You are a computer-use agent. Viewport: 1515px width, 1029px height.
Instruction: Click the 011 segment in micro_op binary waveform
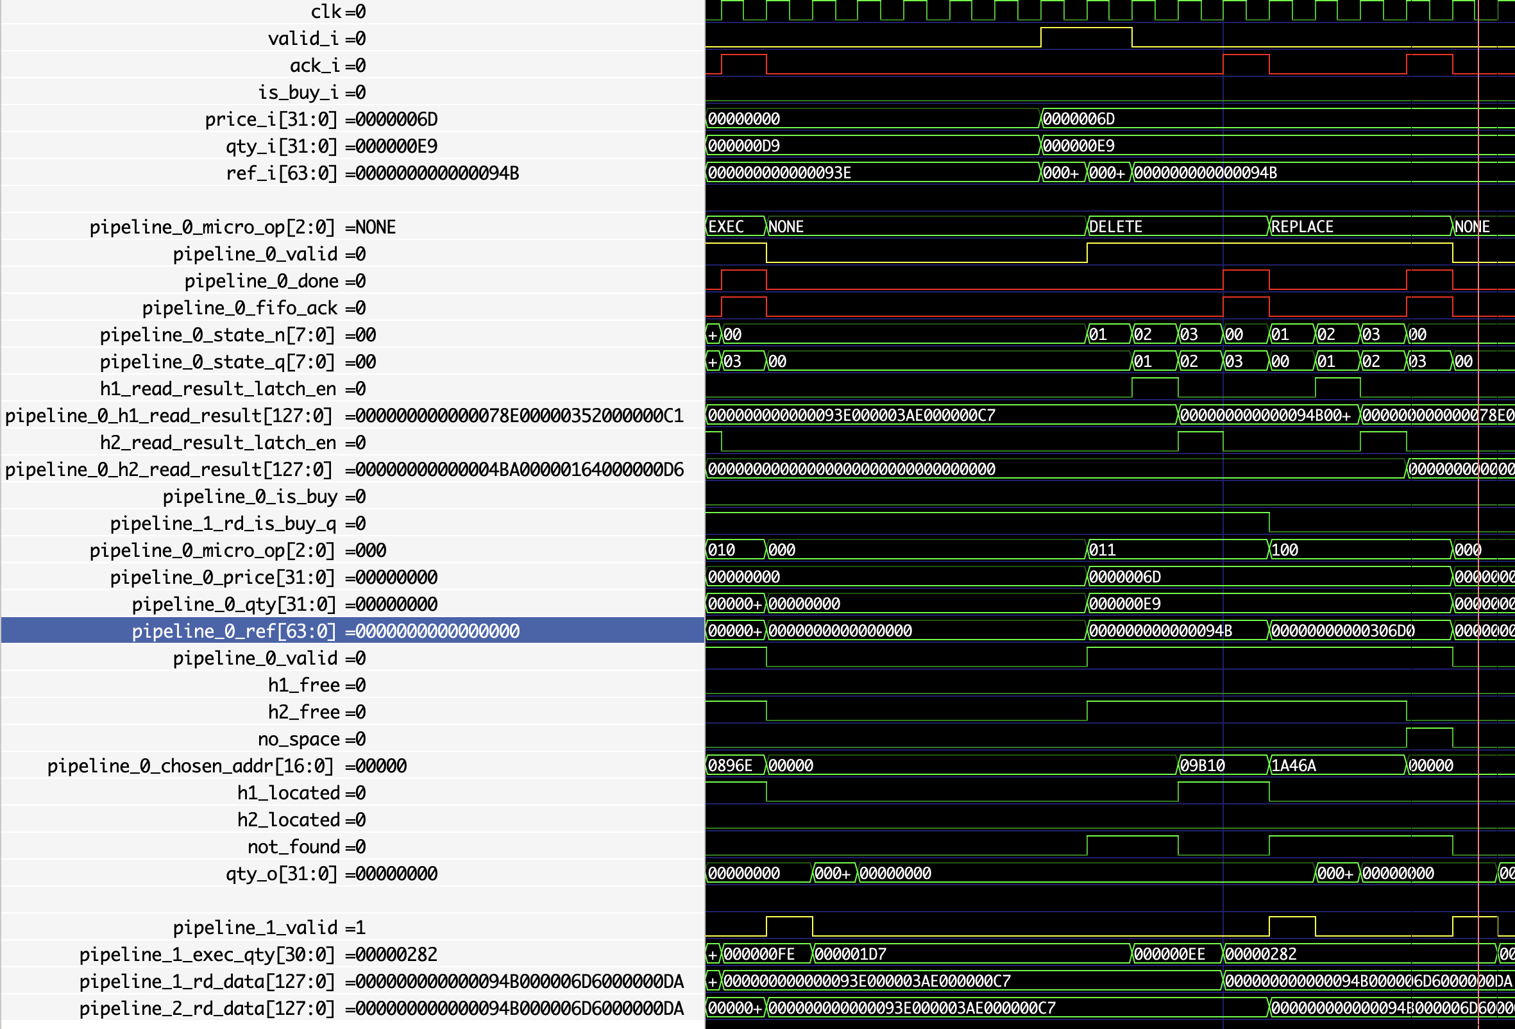coord(1178,550)
